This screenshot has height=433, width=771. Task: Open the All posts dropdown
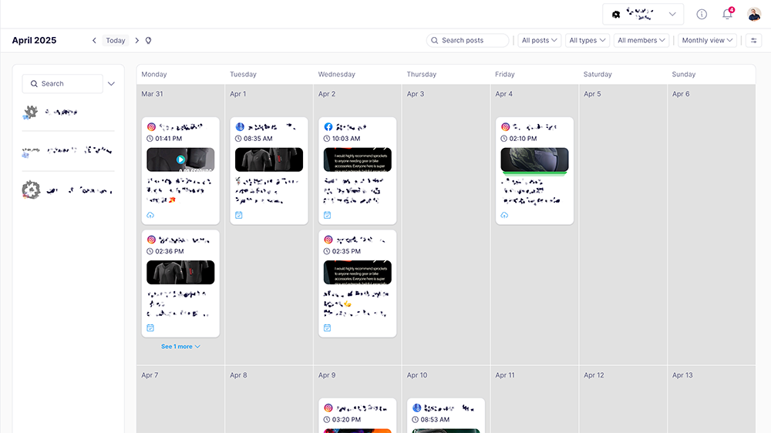[540, 40]
